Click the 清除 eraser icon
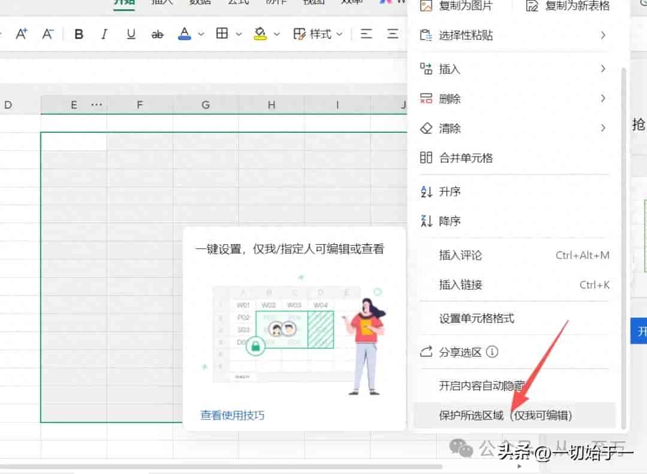 pyautogui.click(x=426, y=128)
